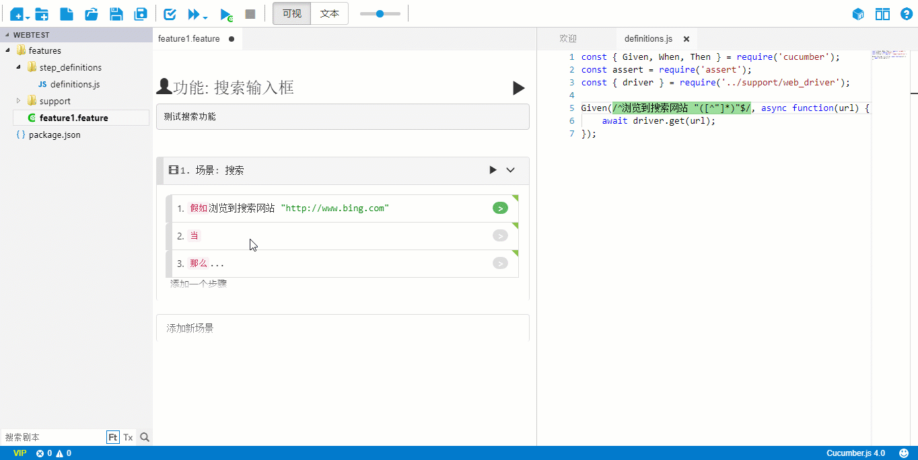Click the panel layout icon at top right
918x460 pixels.
pyautogui.click(x=882, y=14)
